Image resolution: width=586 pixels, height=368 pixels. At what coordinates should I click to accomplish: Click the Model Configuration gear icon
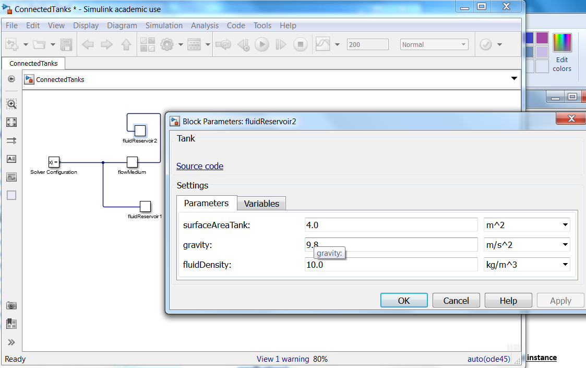167,45
